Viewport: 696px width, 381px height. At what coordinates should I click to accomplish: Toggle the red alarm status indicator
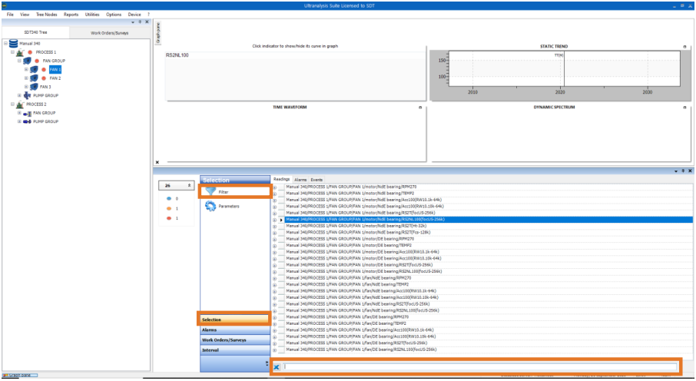[x=167, y=218]
